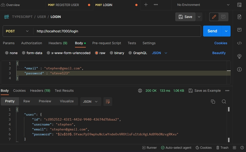Switch response view to Visualize
The width and height of the screenshot is (246, 152).
67,101
